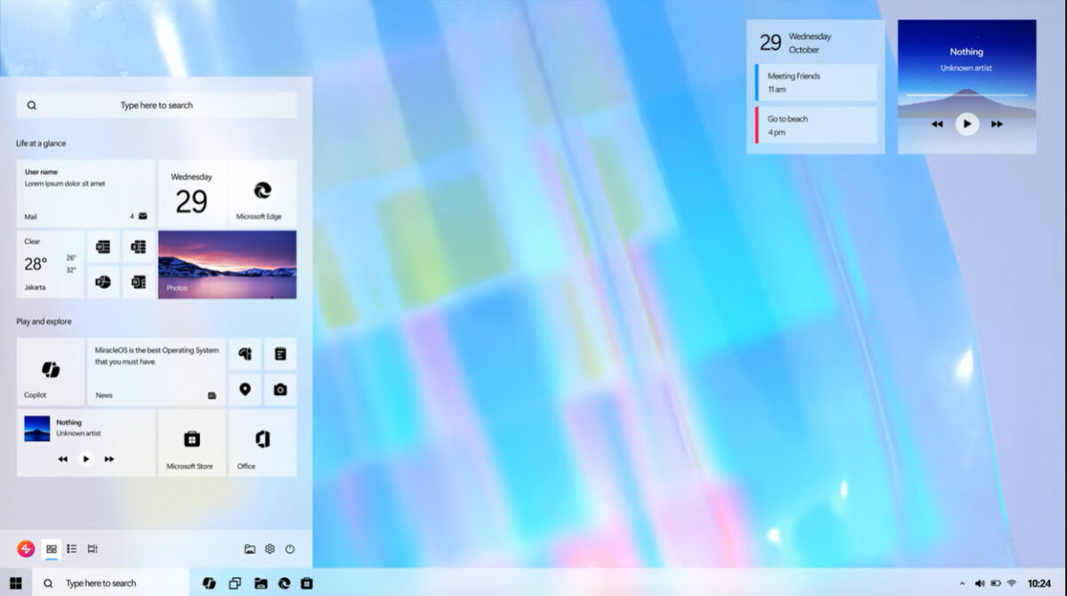Open Excel from the Office tile group
Image resolution: width=1067 pixels, height=596 pixels.
point(139,246)
